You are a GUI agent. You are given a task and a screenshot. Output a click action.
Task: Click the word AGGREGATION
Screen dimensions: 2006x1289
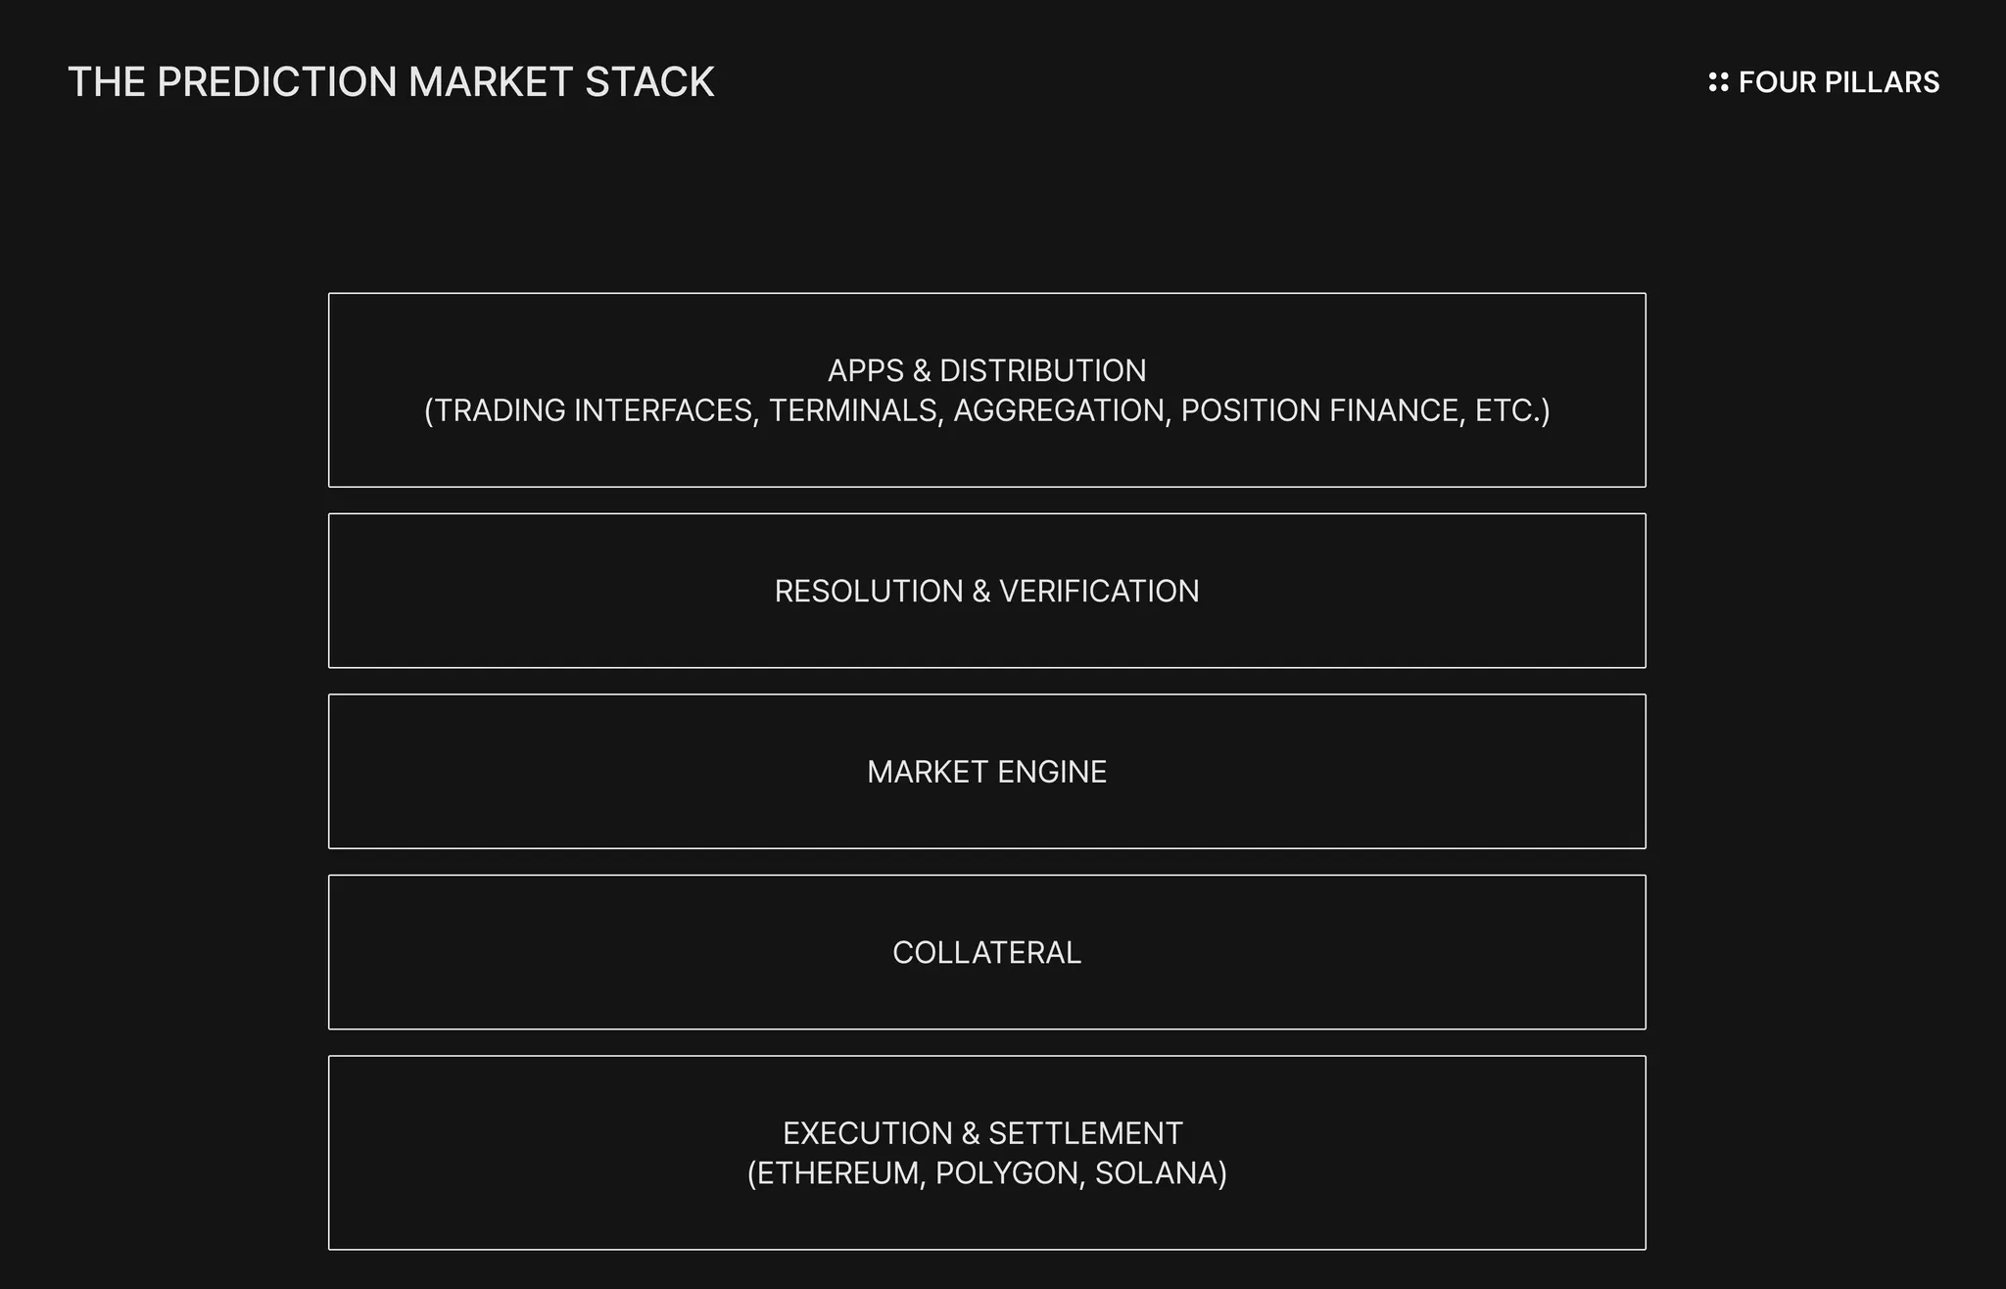pyautogui.click(x=1061, y=410)
